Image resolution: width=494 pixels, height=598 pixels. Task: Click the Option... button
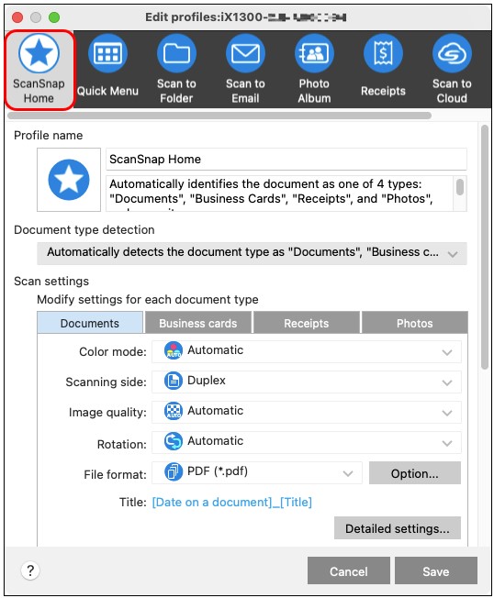(x=415, y=473)
